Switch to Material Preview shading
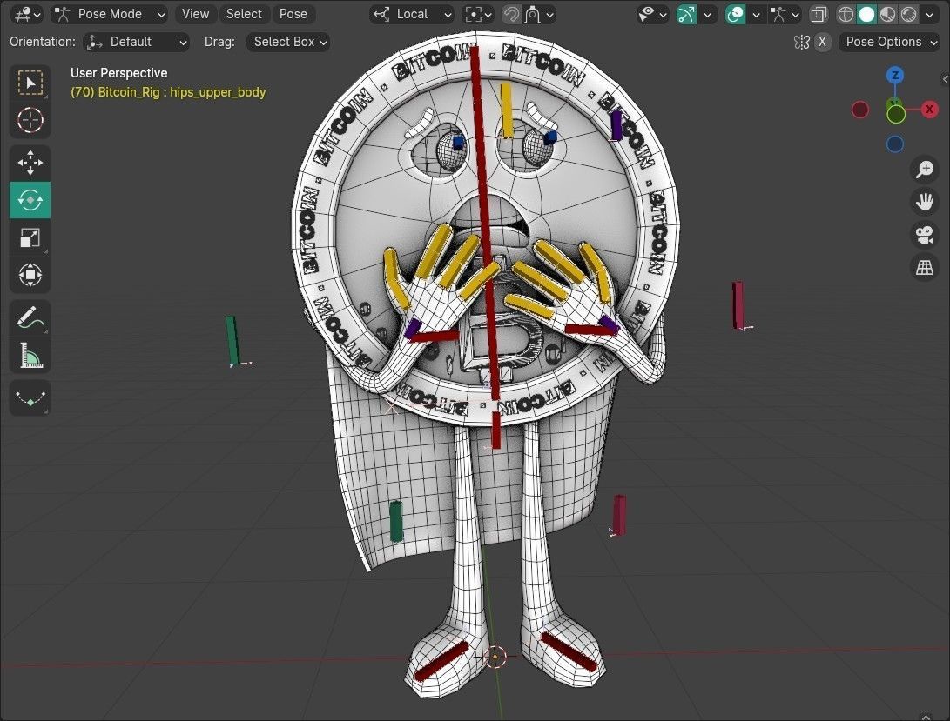The width and height of the screenshot is (950, 721). pyautogui.click(x=887, y=14)
